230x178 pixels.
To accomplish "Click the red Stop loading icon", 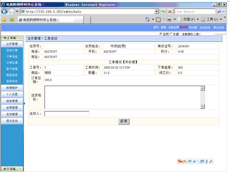I will (170, 11).
